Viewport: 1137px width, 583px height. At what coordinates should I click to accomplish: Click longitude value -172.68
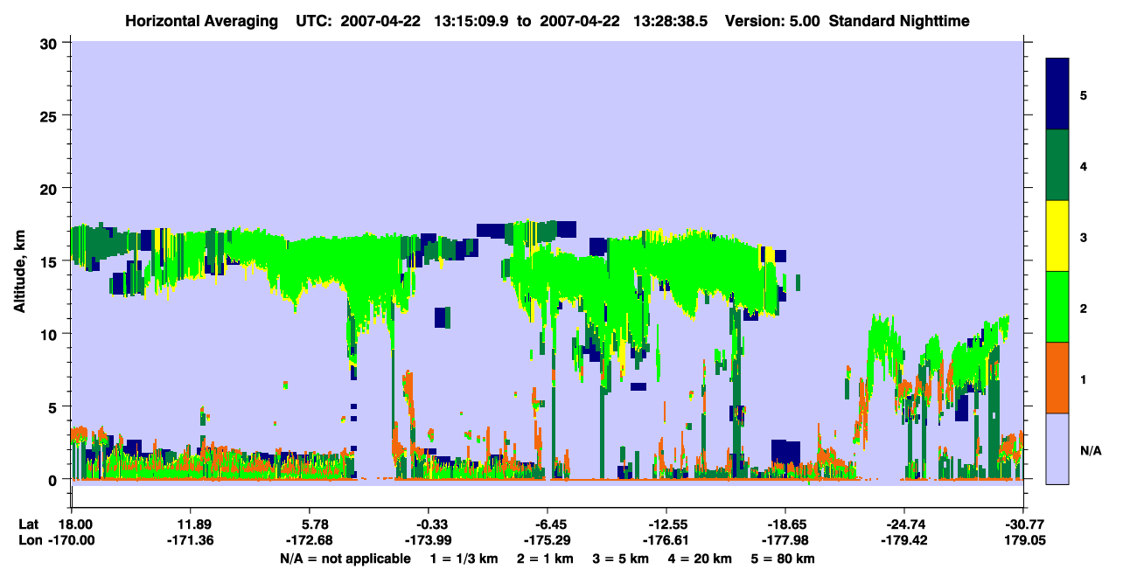309,540
